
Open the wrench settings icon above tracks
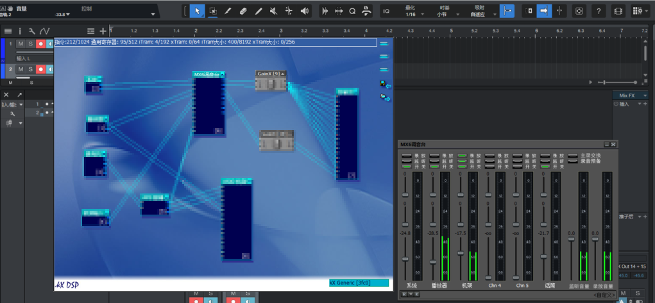pyautogui.click(x=31, y=31)
